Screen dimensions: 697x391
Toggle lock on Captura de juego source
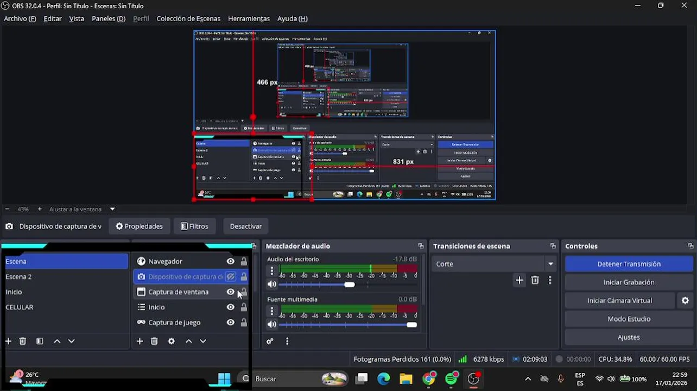[244, 322]
